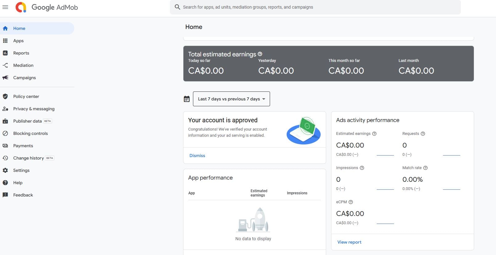The width and height of the screenshot is (496, 255).
Task: Open the hamburger main menu icon
Action: click(x=5, y=7)
